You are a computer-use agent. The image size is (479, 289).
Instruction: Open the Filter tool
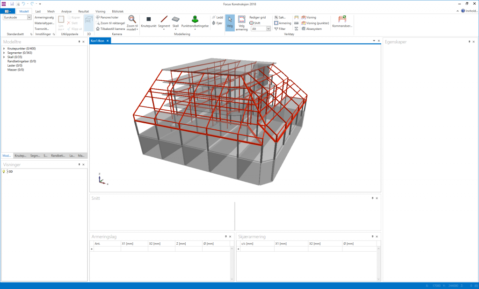280,28
